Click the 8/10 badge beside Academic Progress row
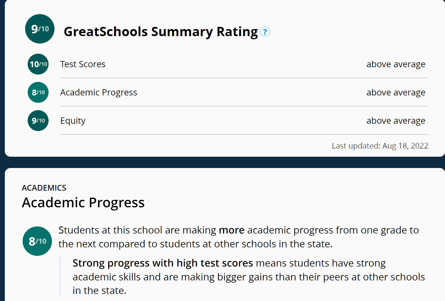 click(38, 92)
